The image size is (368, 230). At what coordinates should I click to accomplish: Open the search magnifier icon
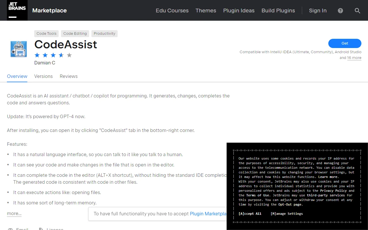pos(357,11)
